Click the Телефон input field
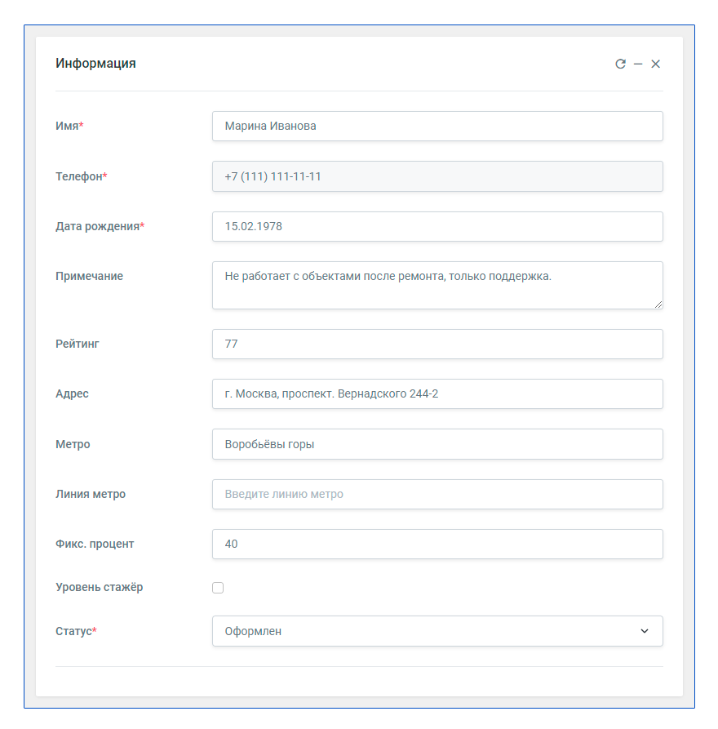This screenshot has height=729, width=718. [x=437, y=176]
